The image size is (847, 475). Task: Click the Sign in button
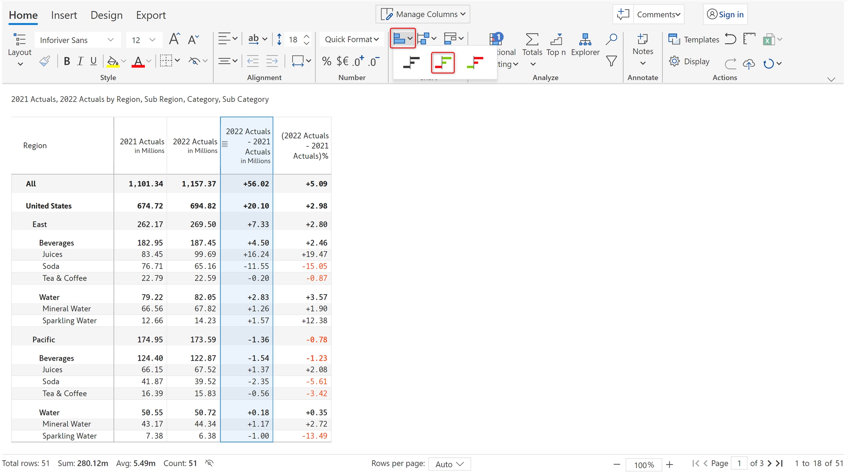click(x=725, y=14)
